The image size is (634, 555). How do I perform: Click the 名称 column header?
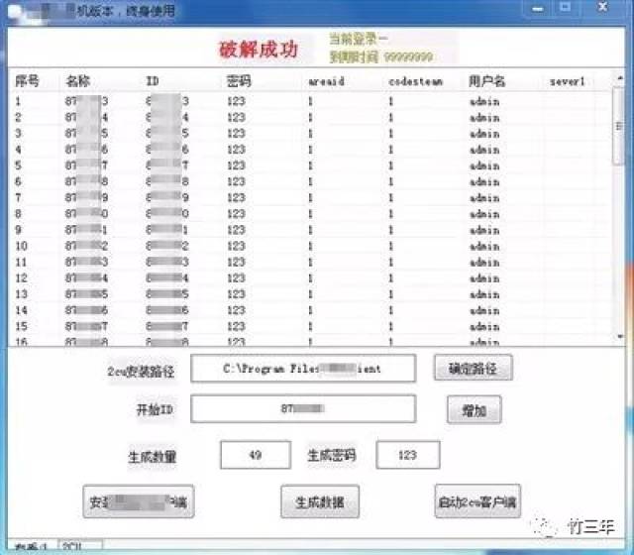[77, 81]
